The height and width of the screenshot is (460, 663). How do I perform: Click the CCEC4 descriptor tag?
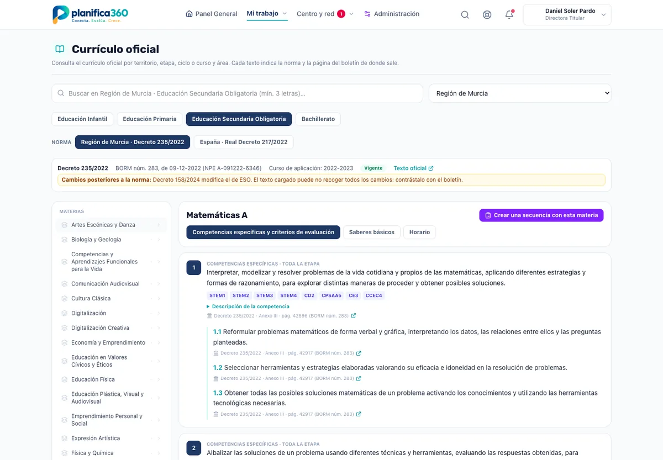374,295
